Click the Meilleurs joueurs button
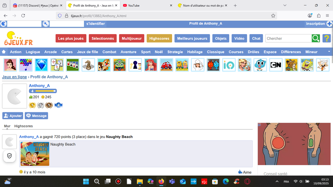This screenshot has width=333, height=187. tap(192, 38)
